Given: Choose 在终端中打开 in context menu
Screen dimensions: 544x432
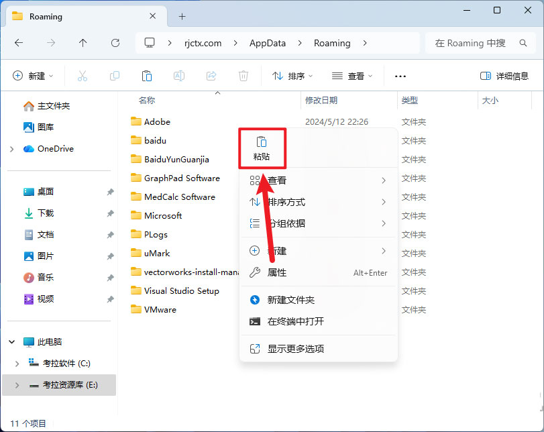Looking at the screenshot, I should [x=318, y=321].
